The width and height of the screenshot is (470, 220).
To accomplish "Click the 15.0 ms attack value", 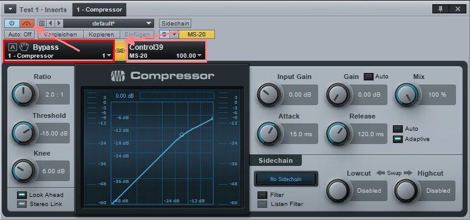I will pos(301,134).
